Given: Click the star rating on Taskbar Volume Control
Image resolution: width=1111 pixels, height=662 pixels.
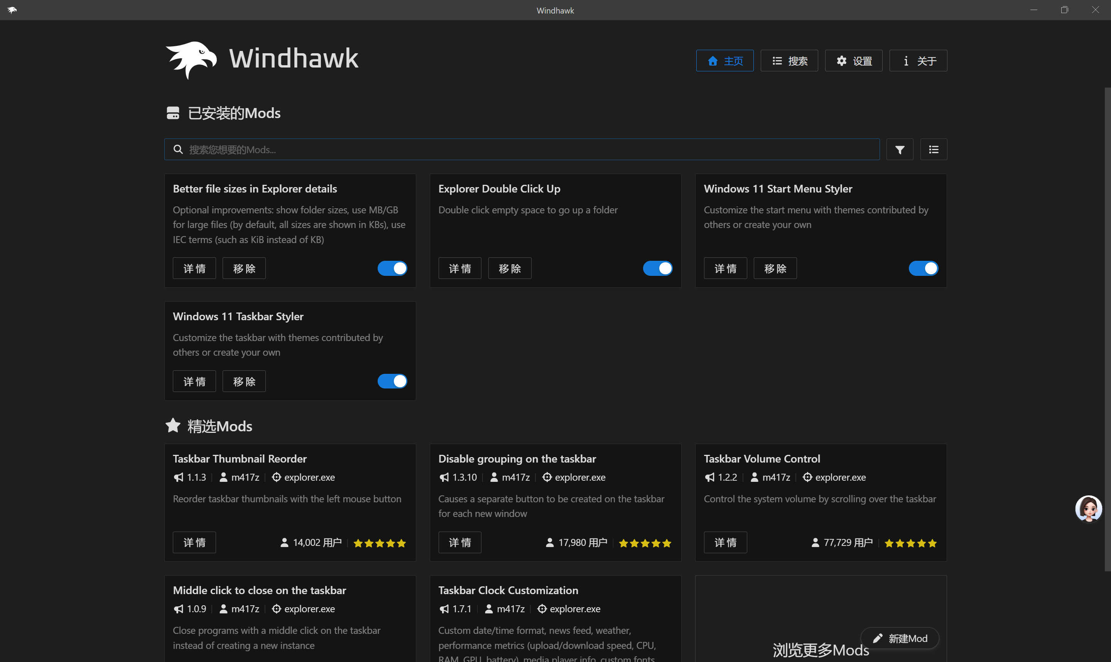Looking at the screenshot, I should click(x=910, y=543).
